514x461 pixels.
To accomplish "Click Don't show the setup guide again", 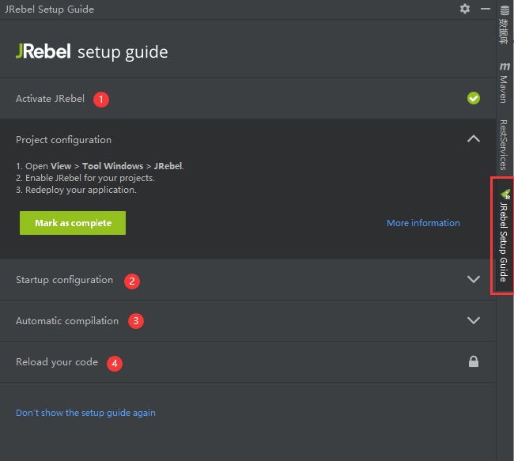I will point(85,413).
